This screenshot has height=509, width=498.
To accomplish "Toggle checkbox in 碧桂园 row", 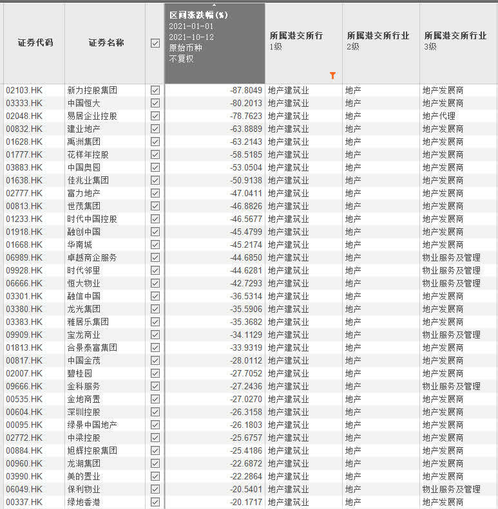I will point(155,373).
